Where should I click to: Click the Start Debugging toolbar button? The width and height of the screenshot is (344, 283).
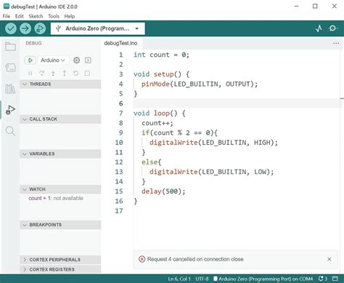coord(40,28)
